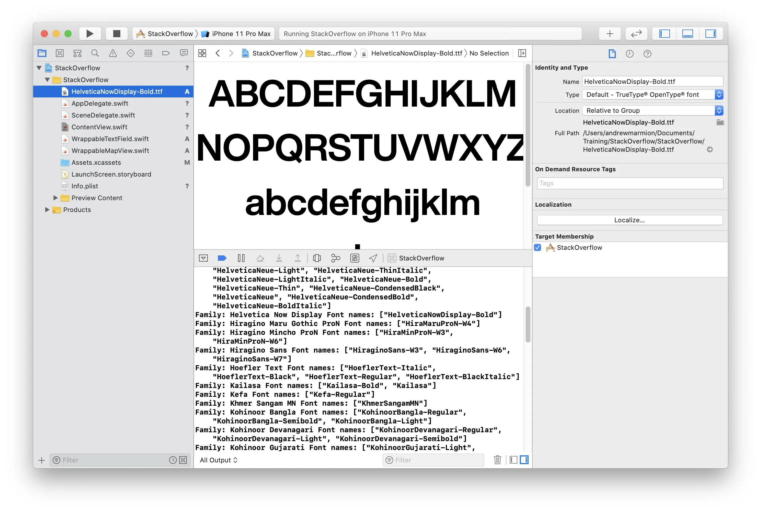Clear console with the trash icon
The width and height of the screenshot is (761, 512).
click(x=497, y=460)
